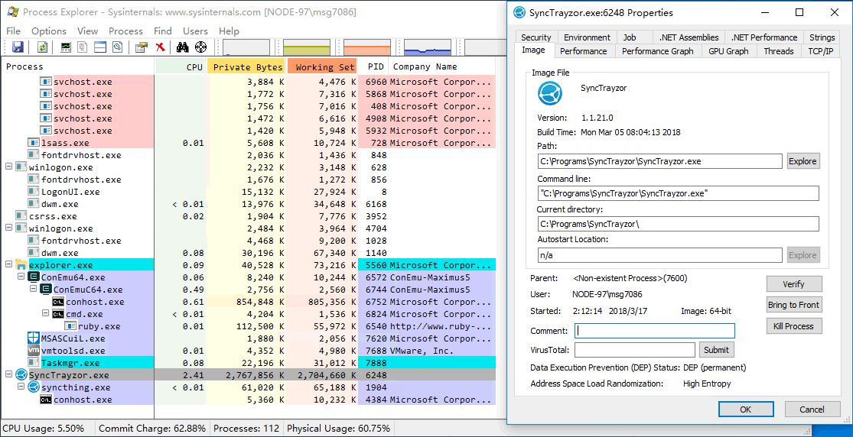Screen dimensions: 853x437
Task: Click the SyncTrayzor logo in Image File group
Action: tap(549, 93)
